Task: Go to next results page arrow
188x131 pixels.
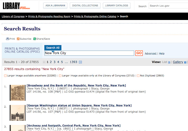Action: [80, 62]
